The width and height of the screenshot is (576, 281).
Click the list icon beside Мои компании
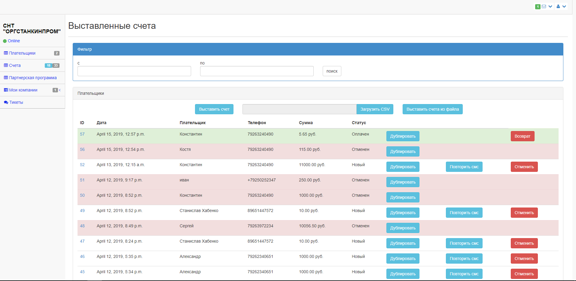[6, 90]
